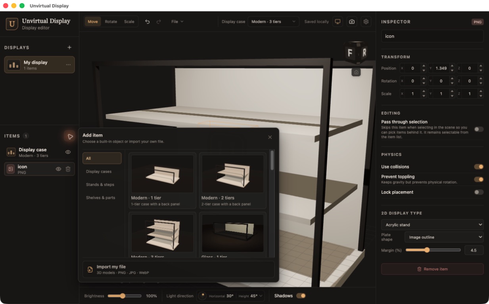Viewport: 489px width, 304px height.
Task: Click the Saved locally status text
Action: (316, 22)
